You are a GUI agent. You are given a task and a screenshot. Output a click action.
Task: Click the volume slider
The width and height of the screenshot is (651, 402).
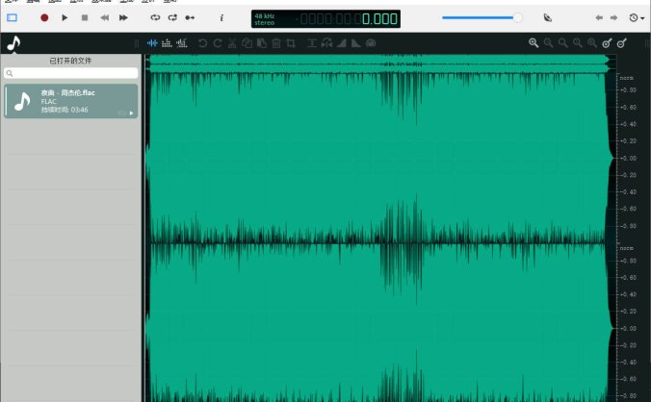click(482, 17)
